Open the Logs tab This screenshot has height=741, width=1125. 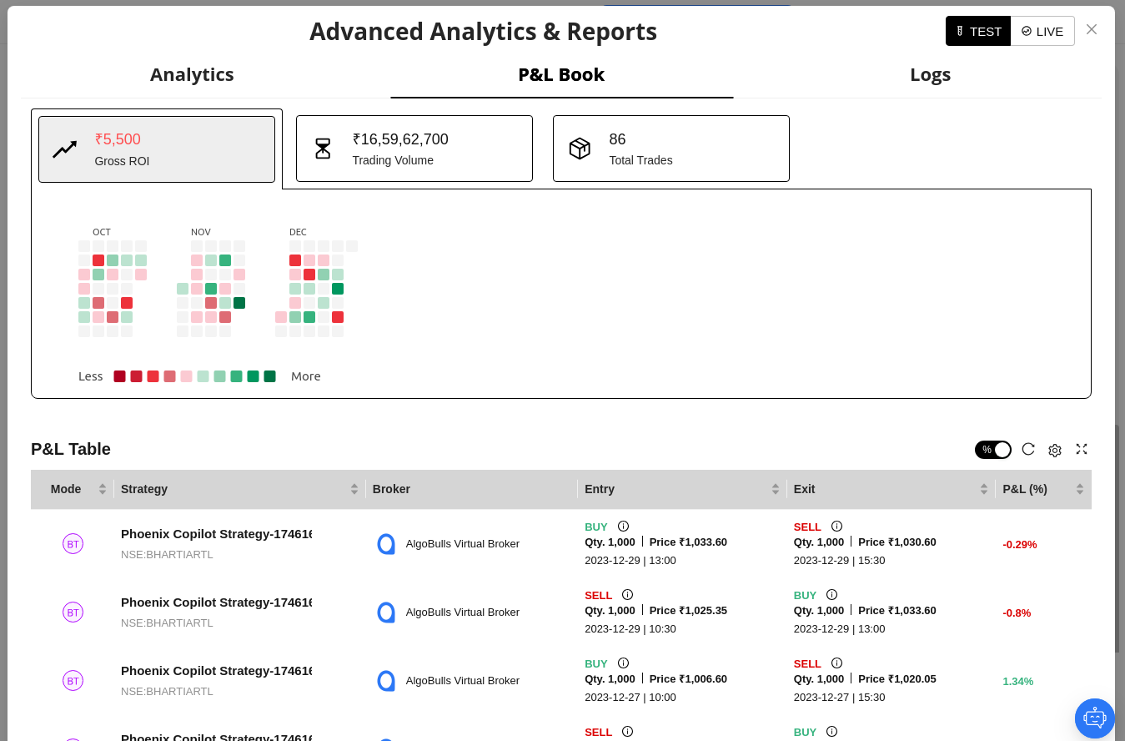[x=930, y=74]
